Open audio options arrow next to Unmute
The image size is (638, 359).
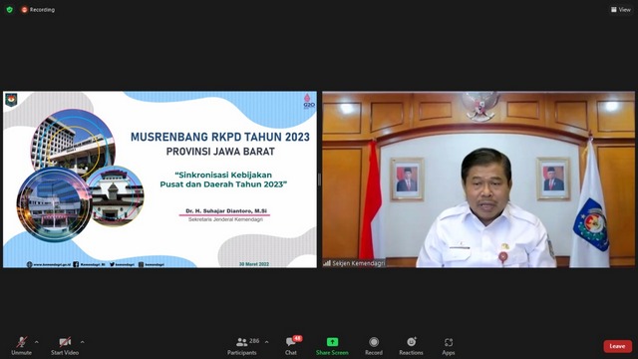[37, 342]
